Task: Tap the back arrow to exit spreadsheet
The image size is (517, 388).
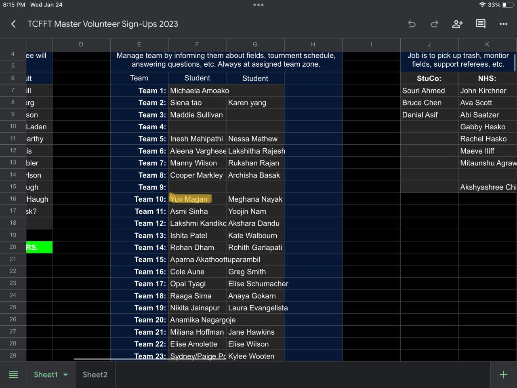Action: pos(13,24)
